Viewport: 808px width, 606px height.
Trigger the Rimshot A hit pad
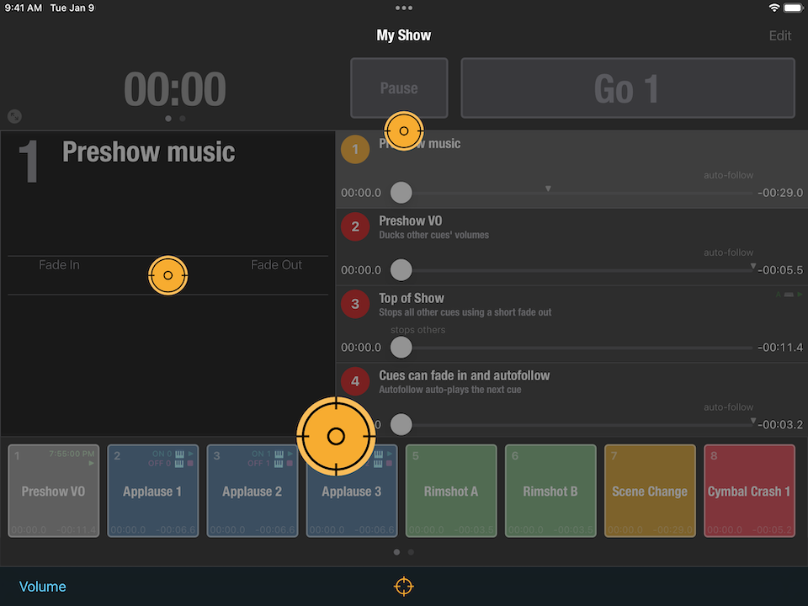coord(451,491)
